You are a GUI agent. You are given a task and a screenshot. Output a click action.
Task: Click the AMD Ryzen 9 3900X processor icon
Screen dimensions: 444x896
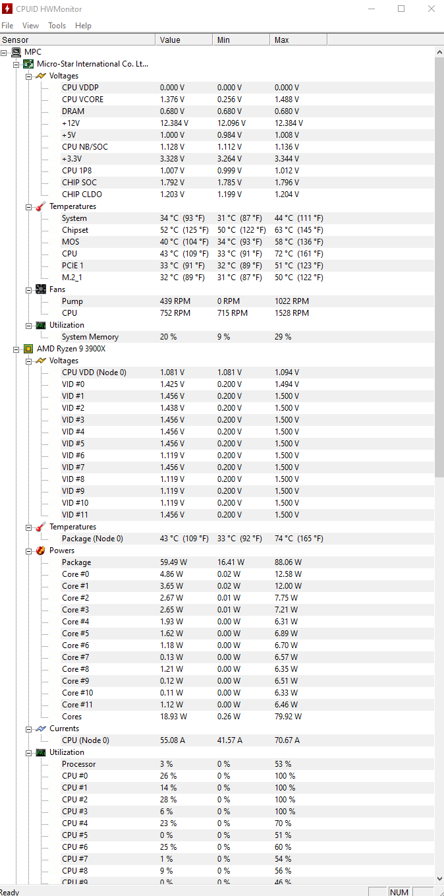28,349
